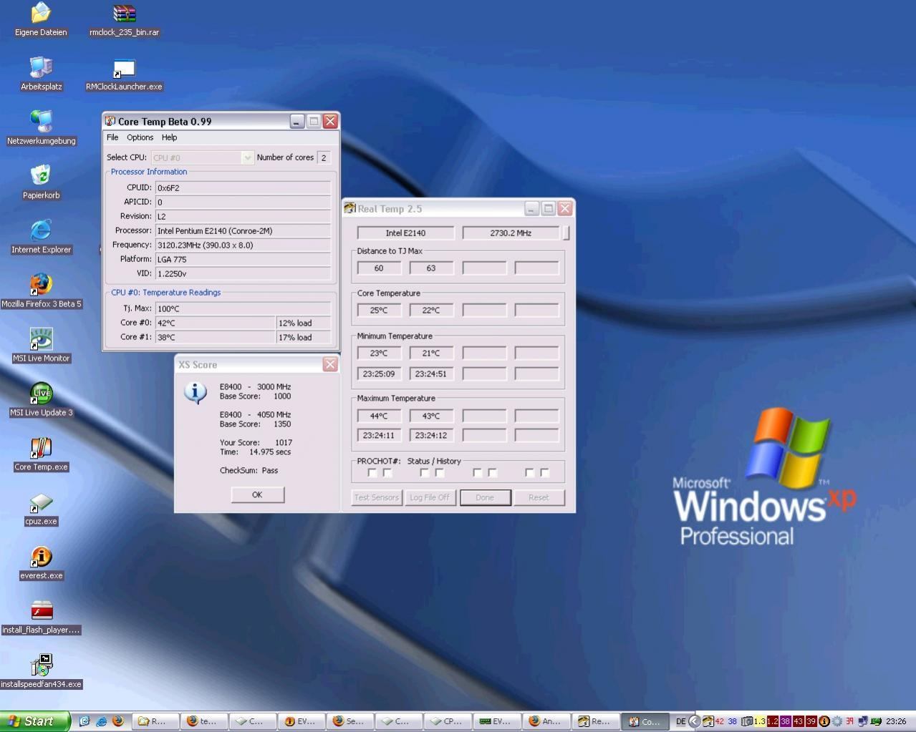Select the everest.exe desktop icon
This screenshot has width=916, height=732.
41,563
